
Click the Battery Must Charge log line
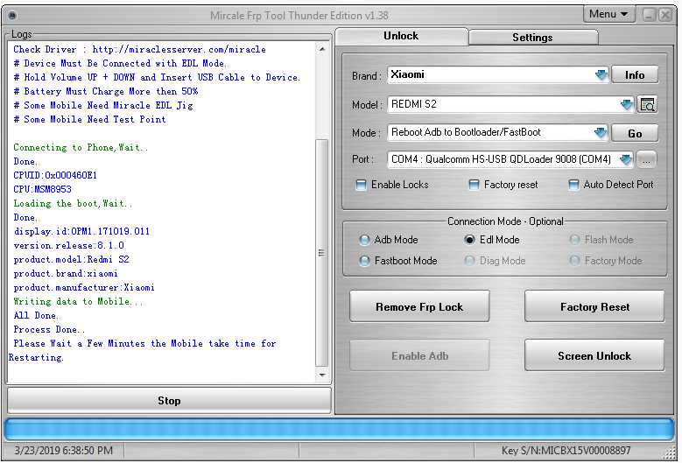pos(106,91)
